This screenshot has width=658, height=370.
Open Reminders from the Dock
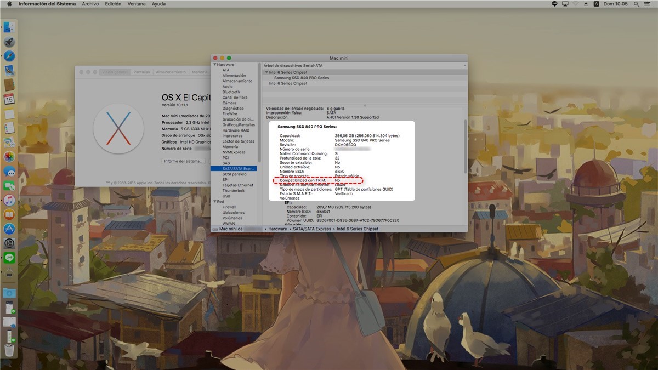click(9, 128)
